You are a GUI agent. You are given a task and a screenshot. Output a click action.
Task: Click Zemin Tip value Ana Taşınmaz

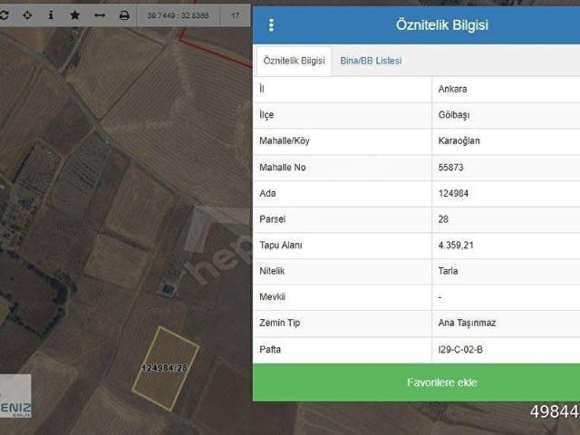(x=467, y=323)
